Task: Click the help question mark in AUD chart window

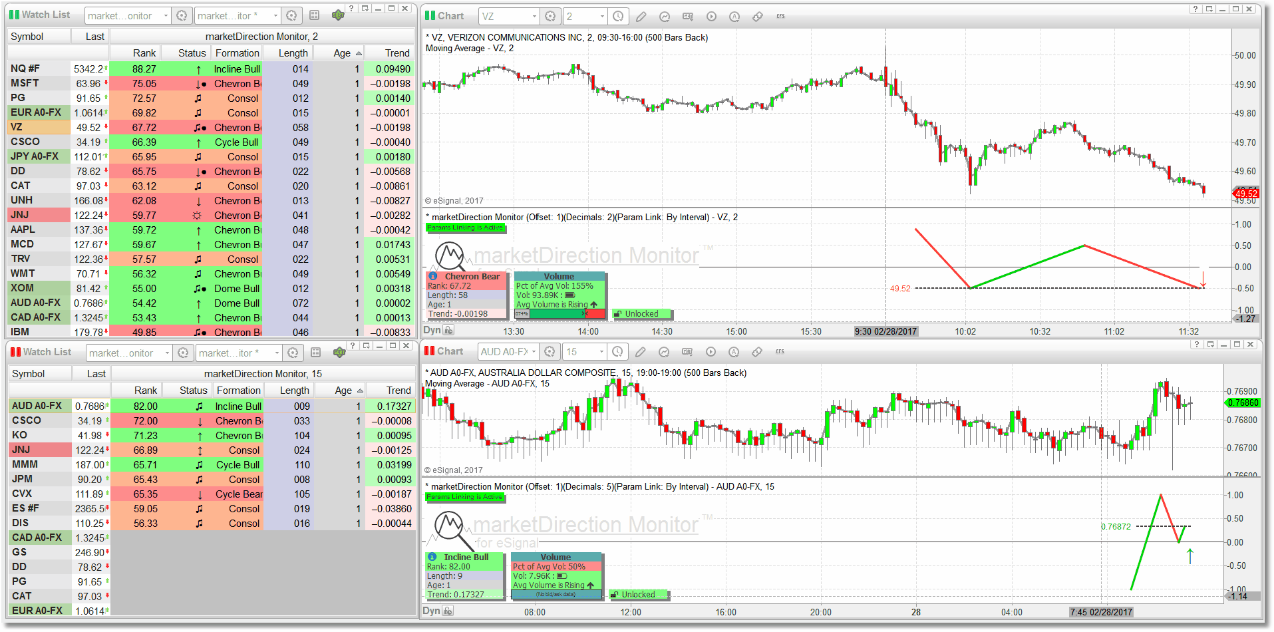Action: click(1197, 344)
